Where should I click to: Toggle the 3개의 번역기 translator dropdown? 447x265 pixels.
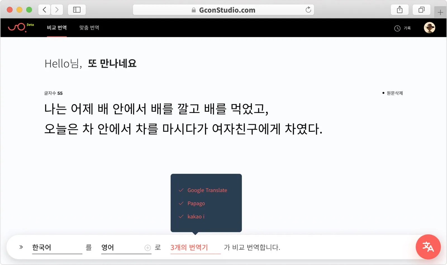tap(195, 247)
